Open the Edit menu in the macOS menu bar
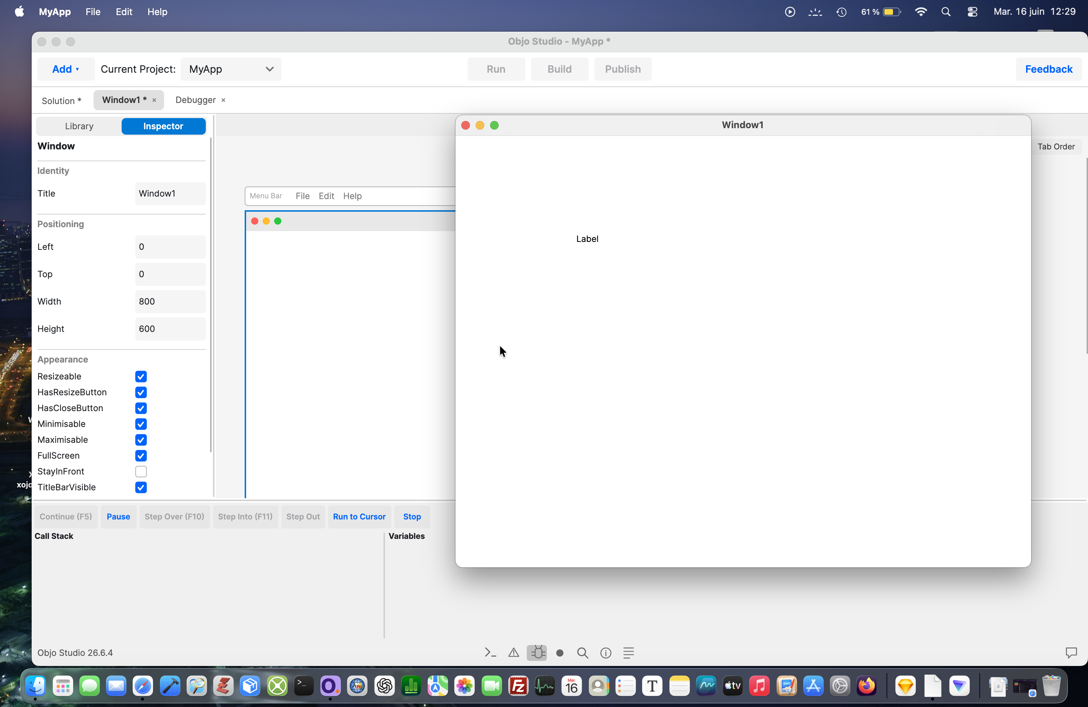This screenshot has width=1088, height=707. point(124,12)
